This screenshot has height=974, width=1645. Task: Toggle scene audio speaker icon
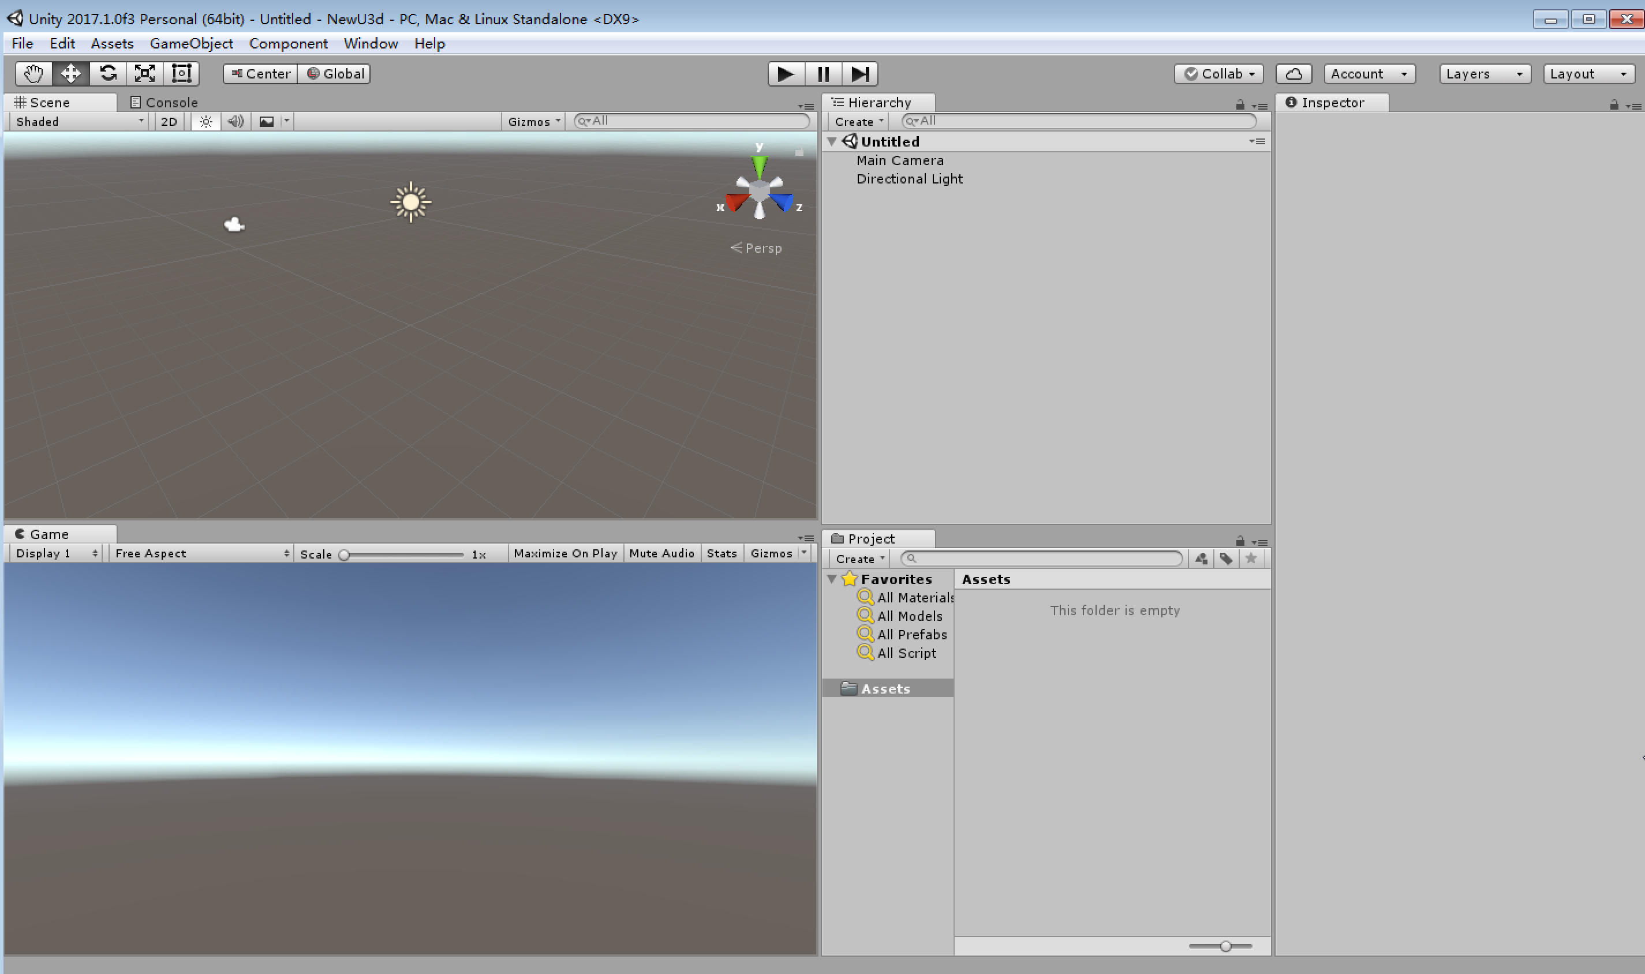235,121
